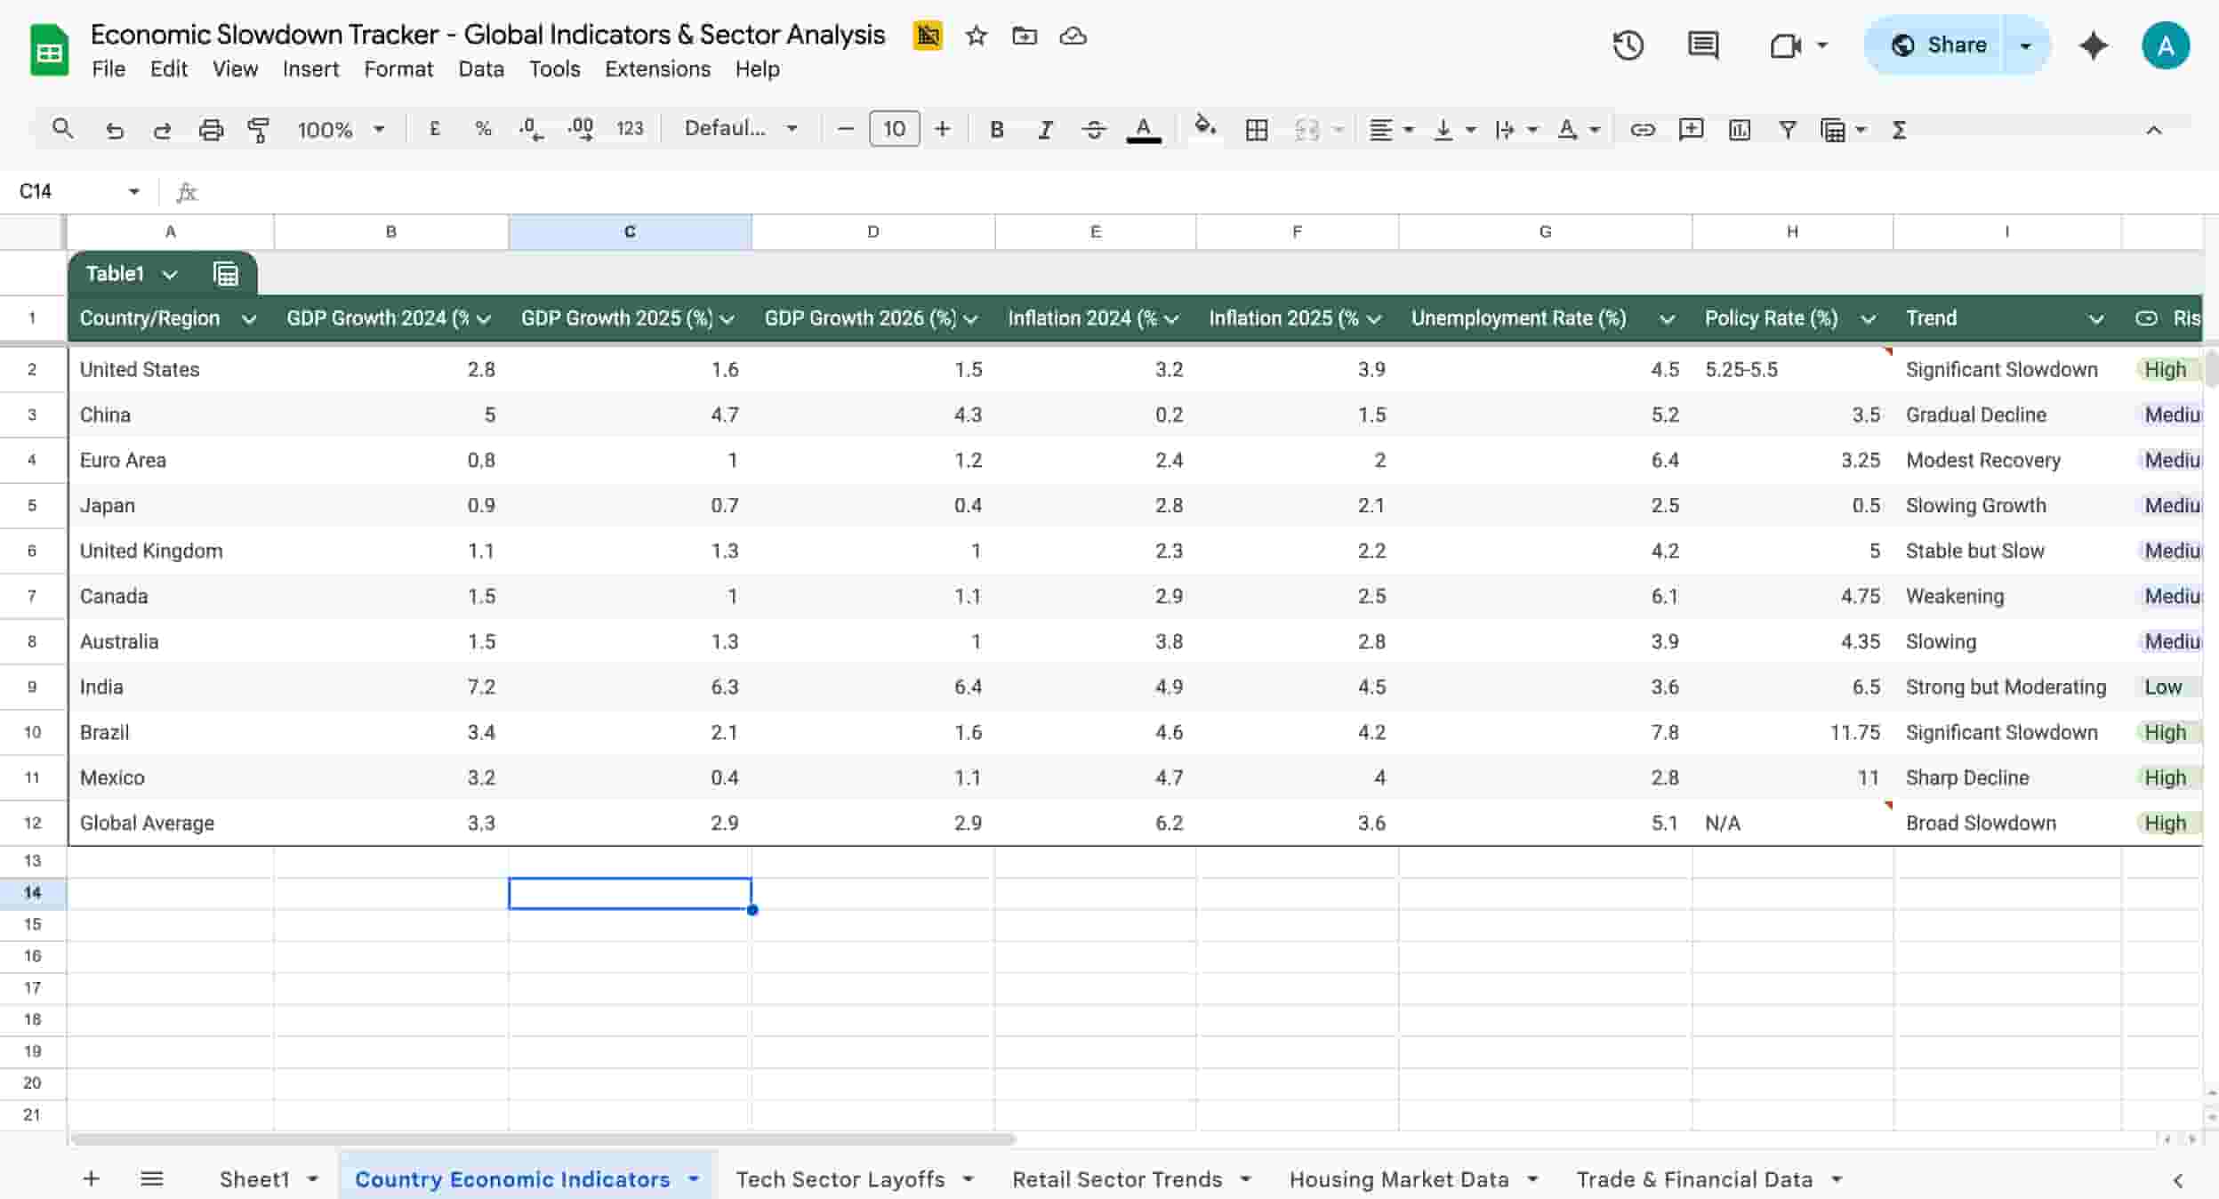
Task: Create a filter
Action: [1788, 130]
